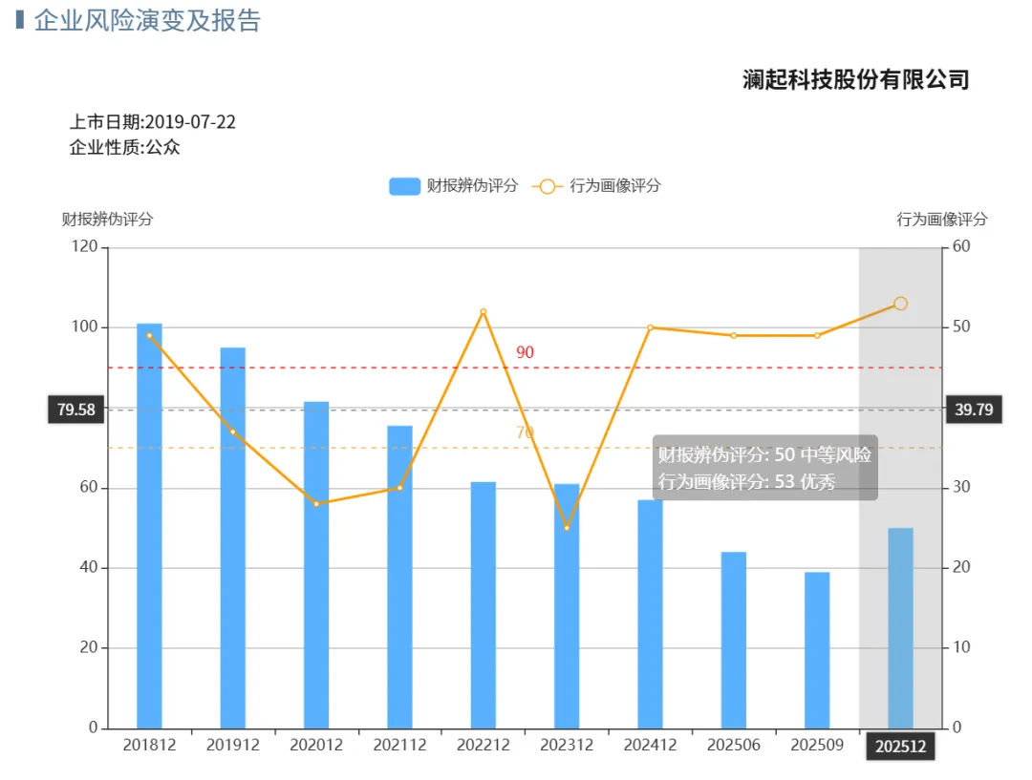Click the 100 left axis value
1032x780 pixels.
(x=84, y=327)
